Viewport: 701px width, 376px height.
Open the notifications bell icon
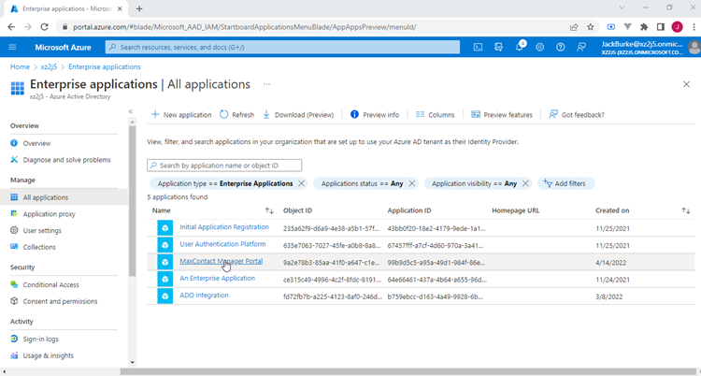tap(520, 47)
